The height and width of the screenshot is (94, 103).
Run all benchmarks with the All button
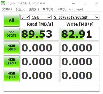(x=12, y=20)
